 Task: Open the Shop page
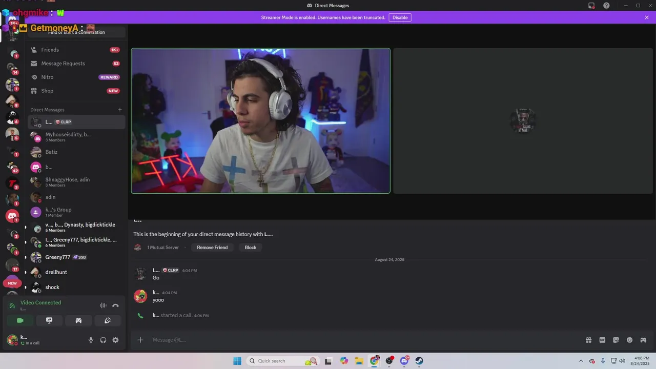point(75,91)
